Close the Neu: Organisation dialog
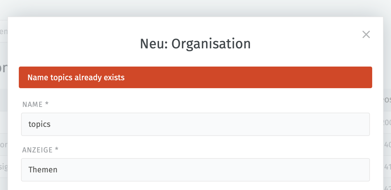 click(x=366, y=35)
